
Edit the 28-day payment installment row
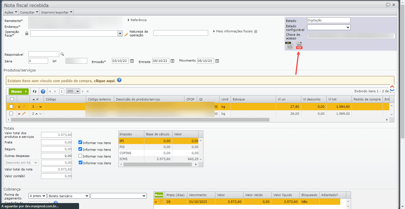(x=160, y=201)
